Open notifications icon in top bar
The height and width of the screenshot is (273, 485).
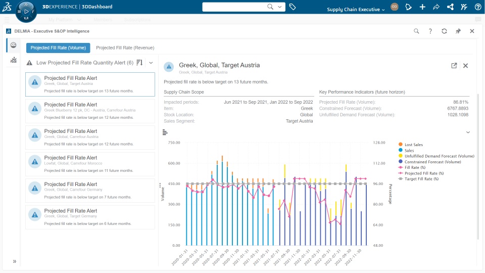[x=408, y=7]
